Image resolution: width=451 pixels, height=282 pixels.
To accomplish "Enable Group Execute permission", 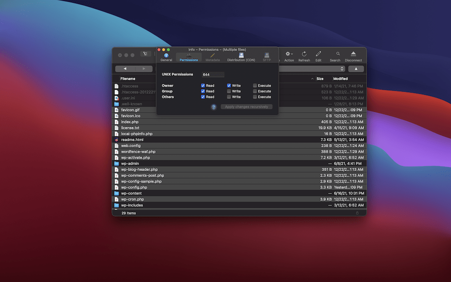I will pyautogui.click(x=255, y=91).
